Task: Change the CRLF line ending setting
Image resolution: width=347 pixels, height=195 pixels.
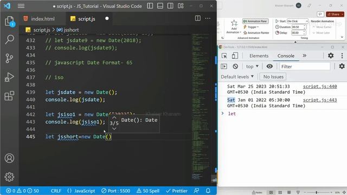Action: point(56,191)
